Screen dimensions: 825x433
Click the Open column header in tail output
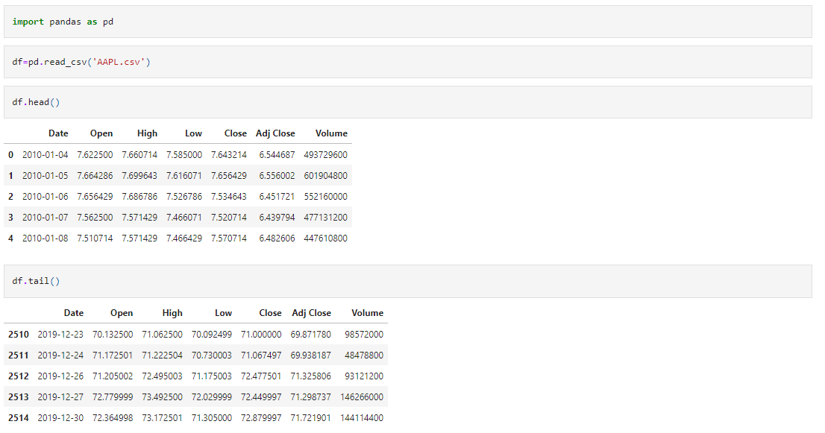(122, 312)
